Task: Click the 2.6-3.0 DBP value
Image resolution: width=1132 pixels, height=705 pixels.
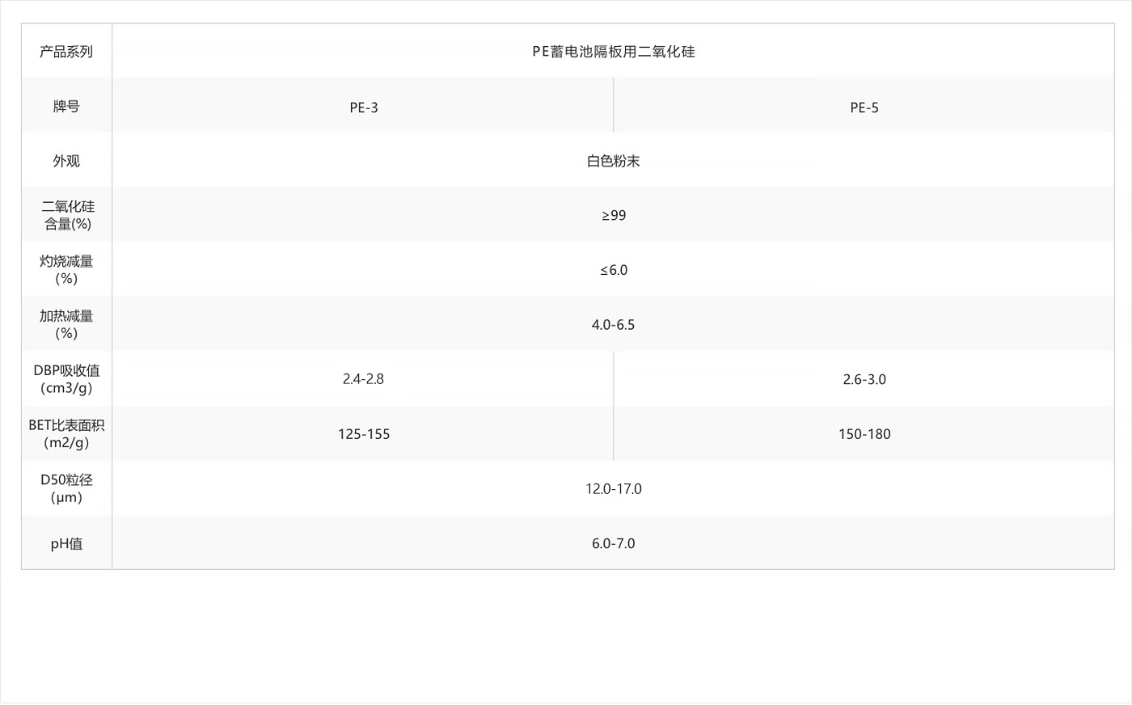Action: (x=864, y=379)
